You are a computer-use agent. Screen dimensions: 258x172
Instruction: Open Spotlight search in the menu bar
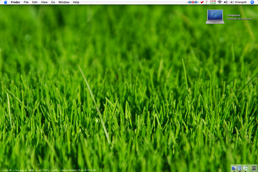(x=252, y=2)
